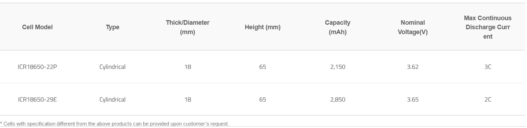Image resolution: width=527 pixels, height=128 pixels.
Task: Click the Height (mm) column header
Action: click(x=262, y=27)
